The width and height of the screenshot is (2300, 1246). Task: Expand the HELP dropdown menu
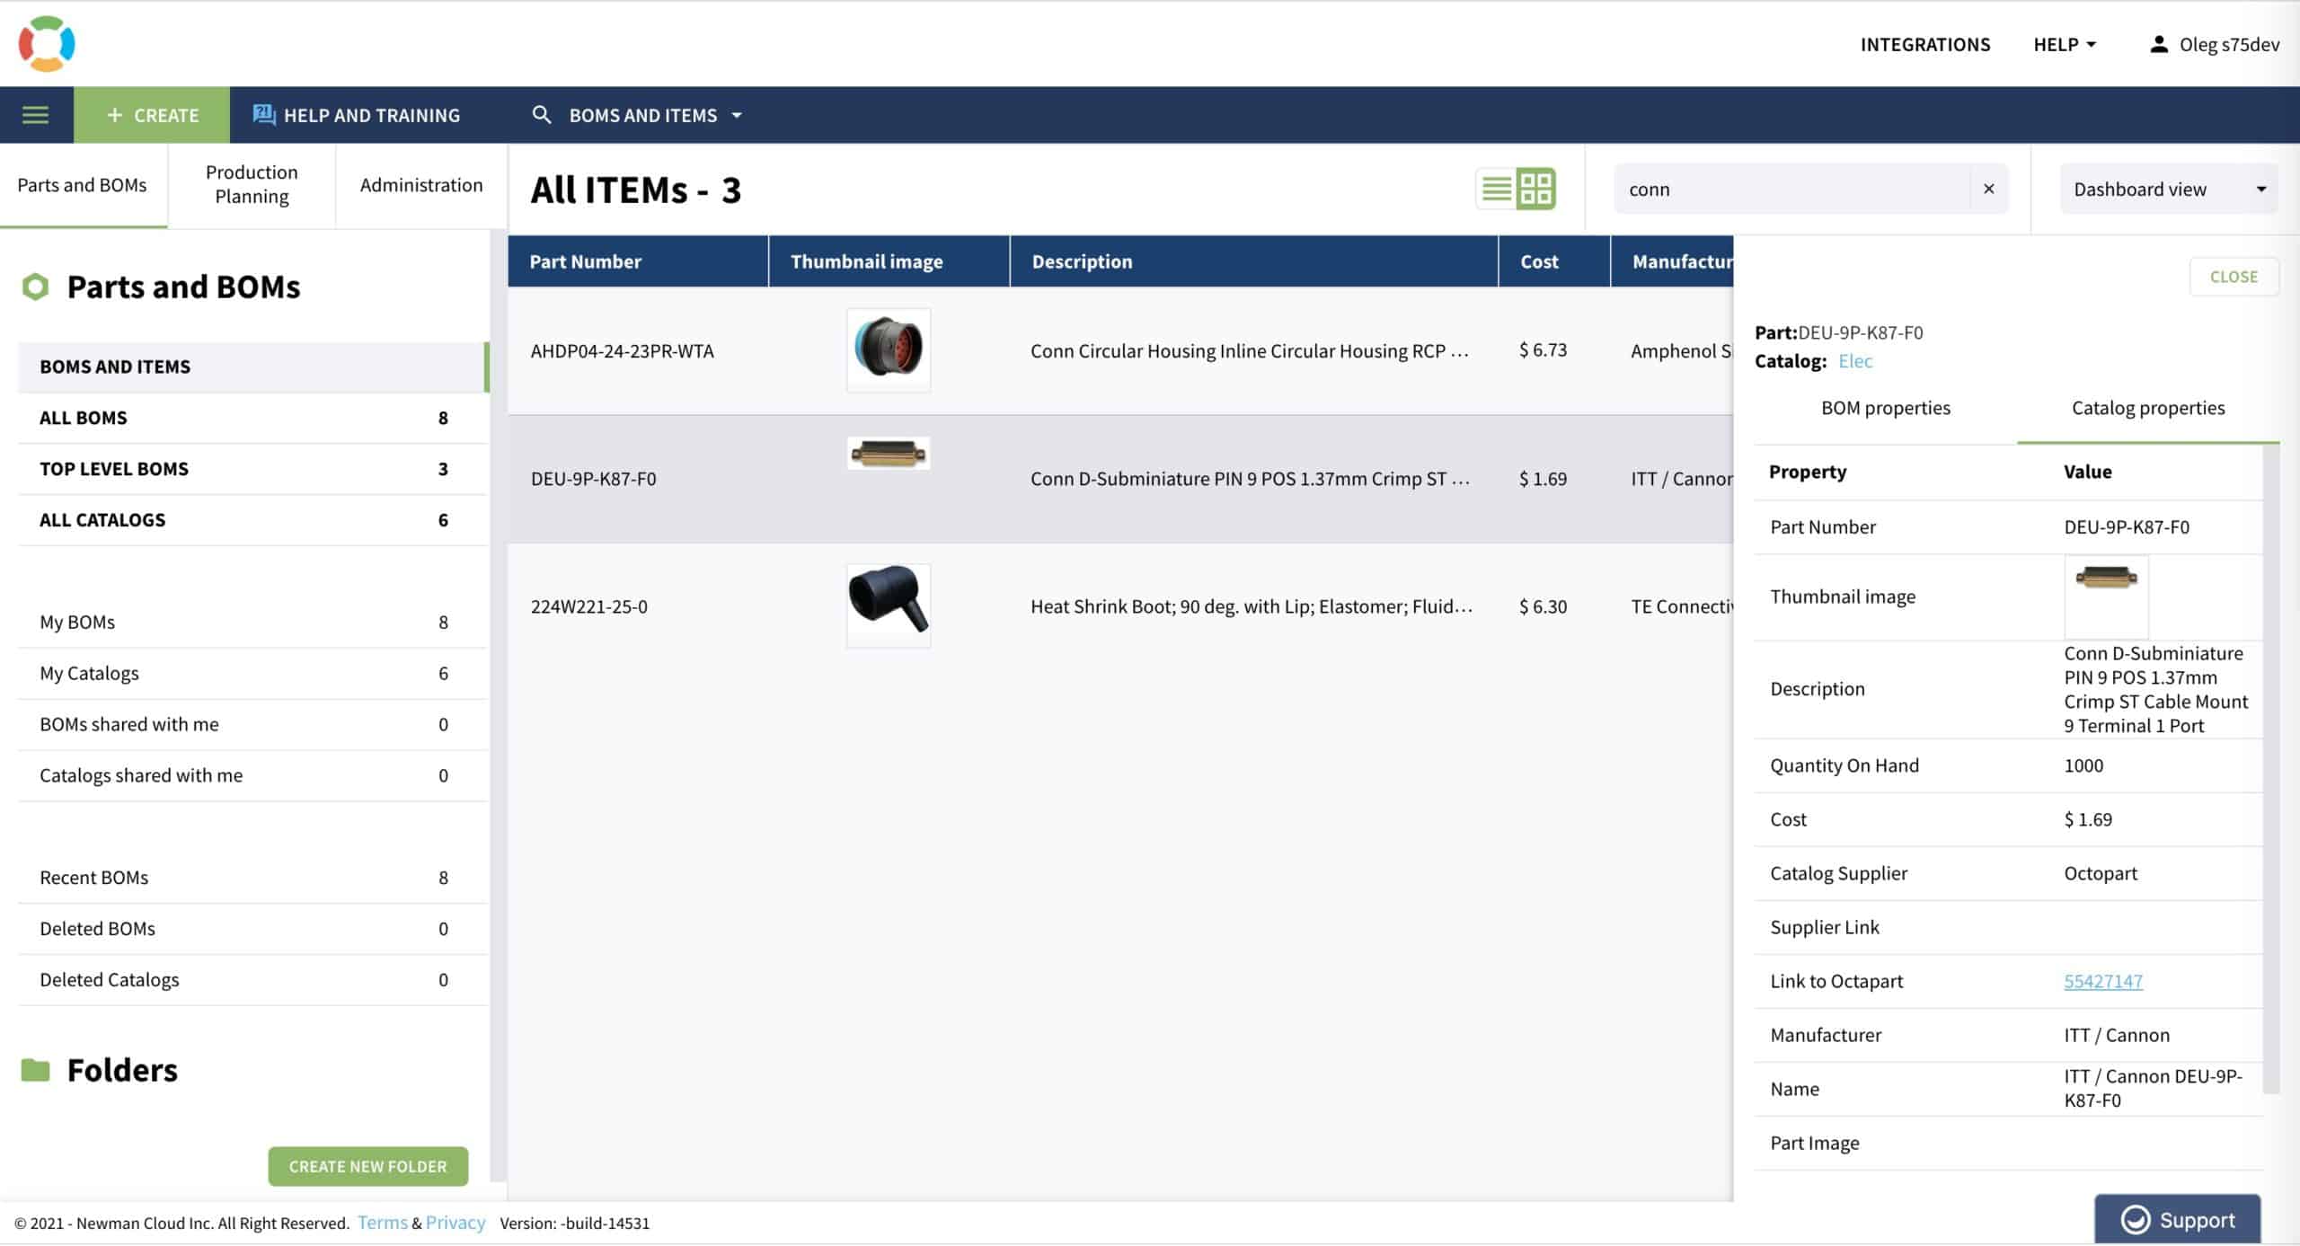(x=2065, y=44)
